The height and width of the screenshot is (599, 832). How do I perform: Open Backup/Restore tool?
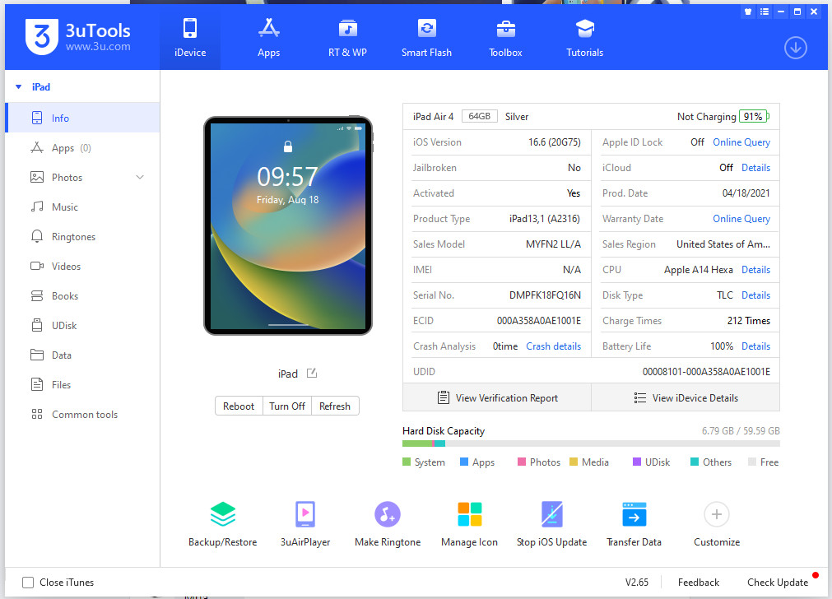tap(223, 524)
